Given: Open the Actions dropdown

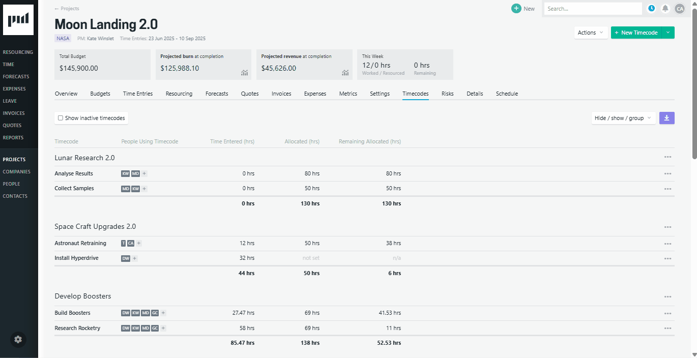Looking at the screenshot, I should point(590,32).
